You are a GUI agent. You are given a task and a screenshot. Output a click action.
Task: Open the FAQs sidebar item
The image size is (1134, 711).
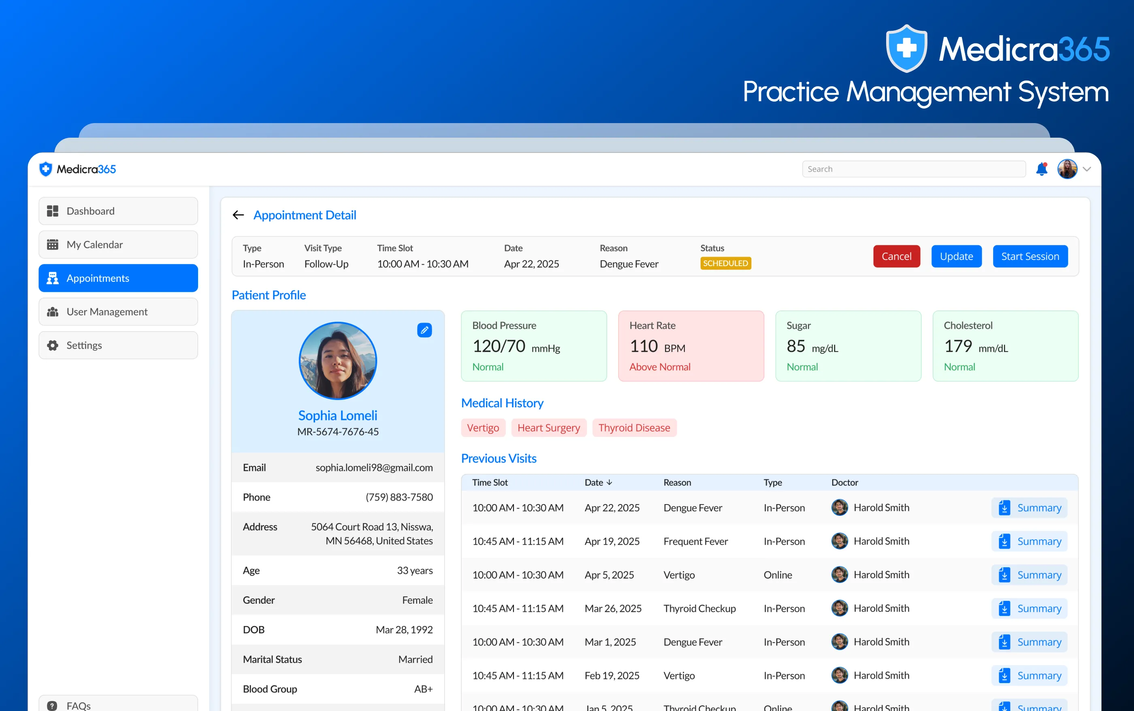118,703
